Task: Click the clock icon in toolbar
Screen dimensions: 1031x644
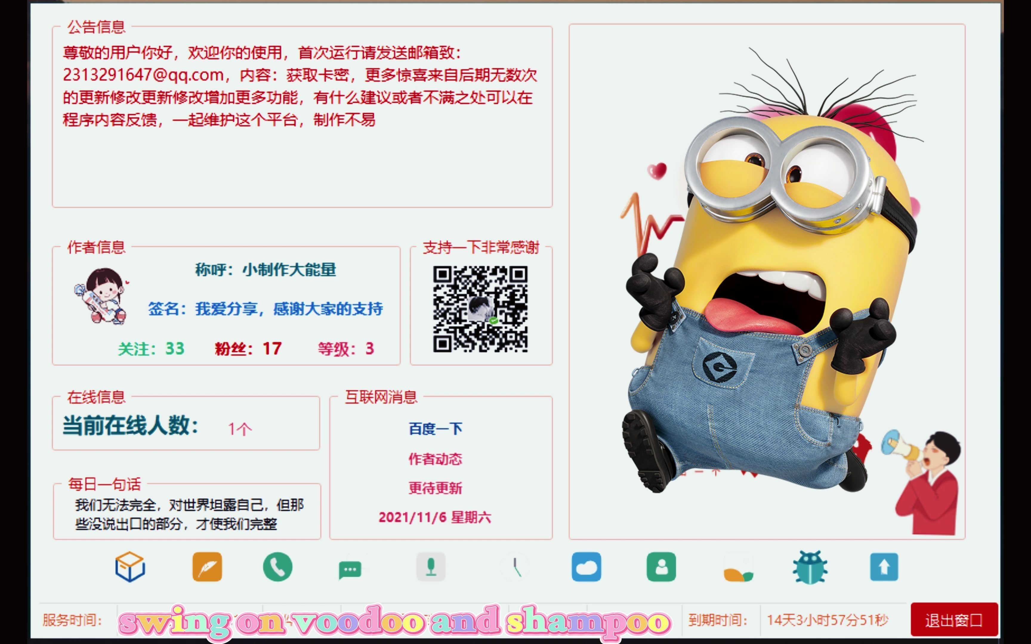Action: (516, 567)
